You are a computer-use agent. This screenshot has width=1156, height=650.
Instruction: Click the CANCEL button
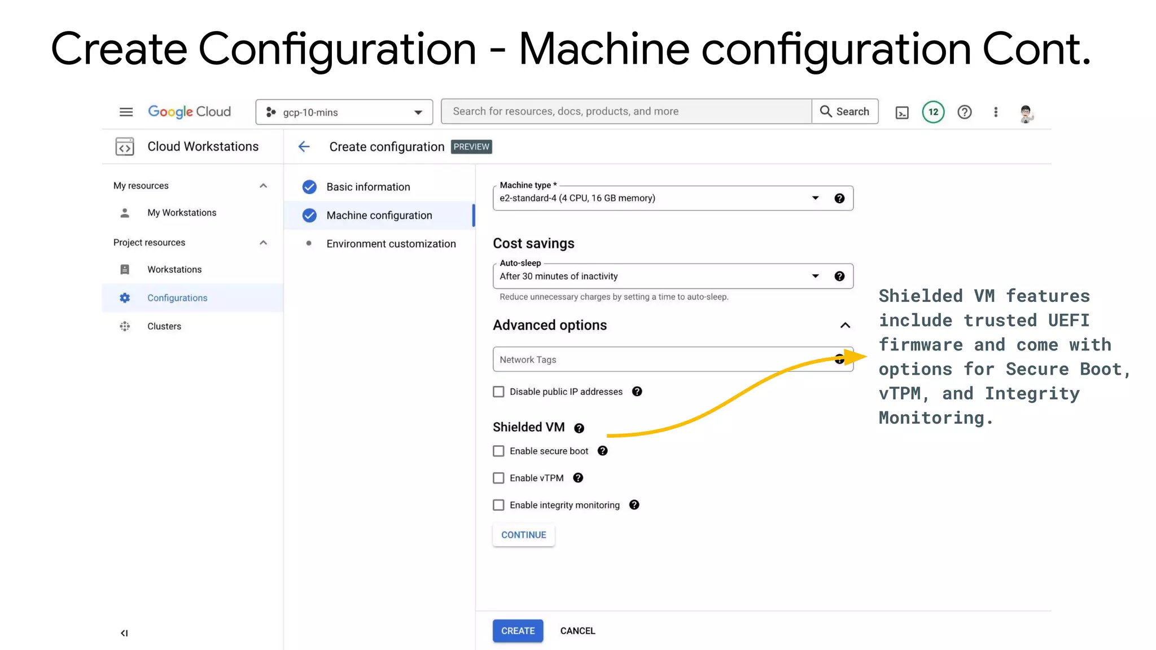(577, 631)
